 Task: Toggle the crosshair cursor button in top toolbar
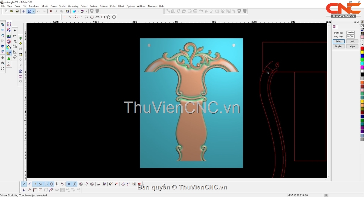24,11
